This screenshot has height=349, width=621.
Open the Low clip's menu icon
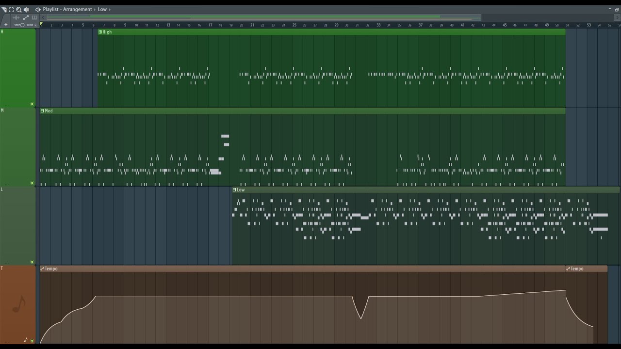[234, 190]
